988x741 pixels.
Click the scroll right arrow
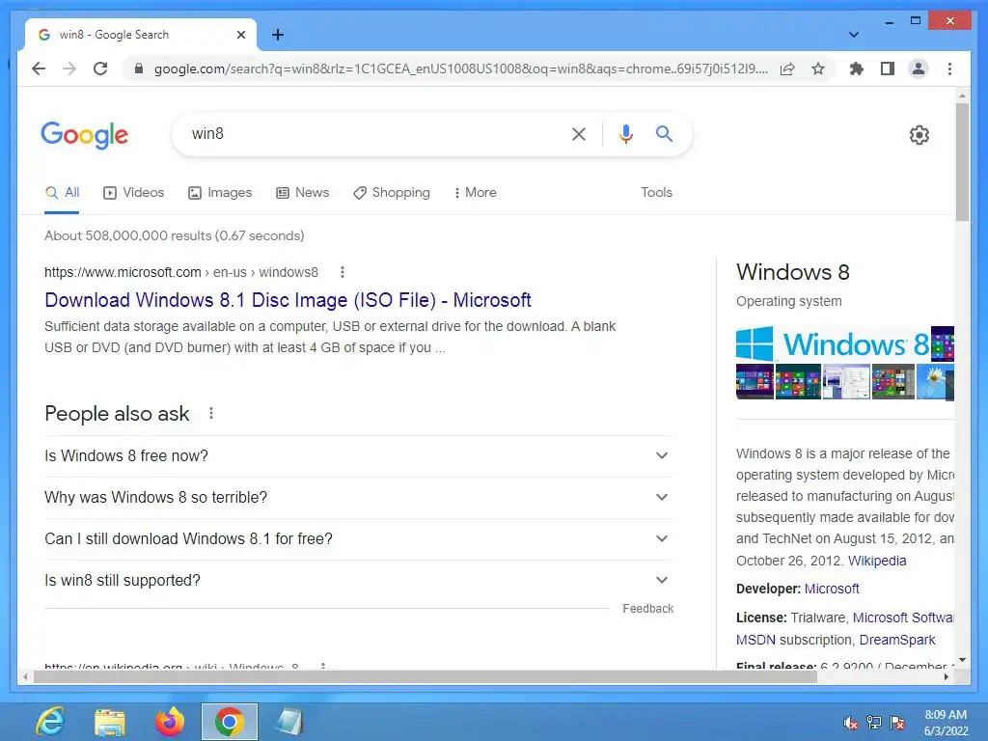946,676
